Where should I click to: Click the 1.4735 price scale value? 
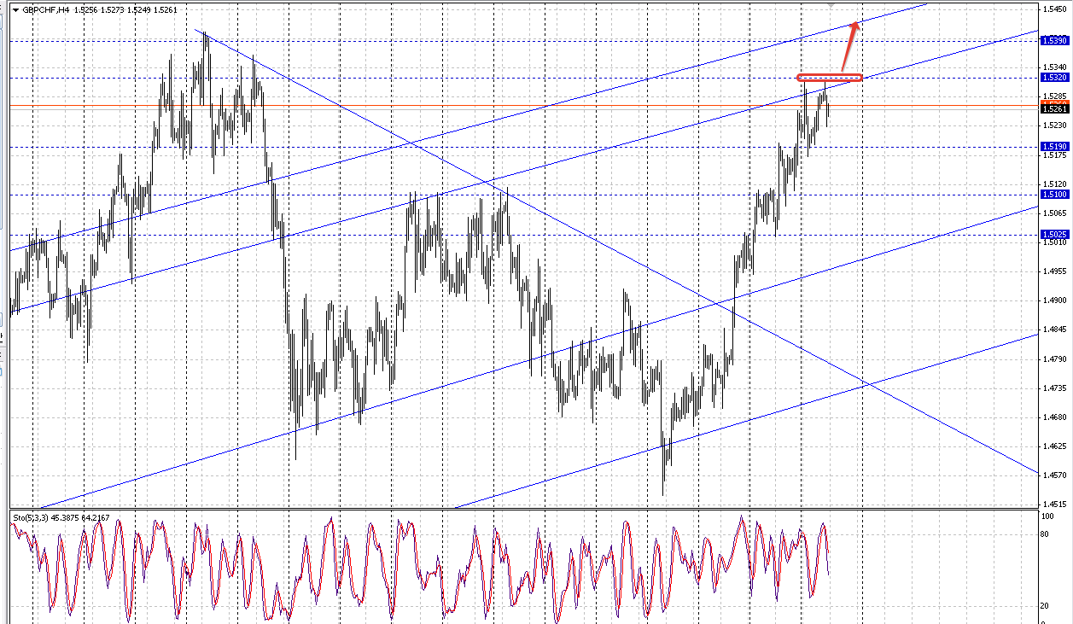1055,388
